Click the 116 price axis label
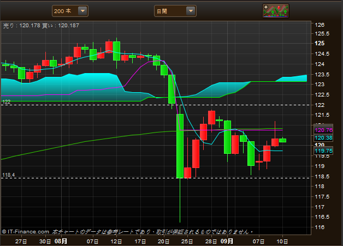343x246 pixels. coord(320,227)
